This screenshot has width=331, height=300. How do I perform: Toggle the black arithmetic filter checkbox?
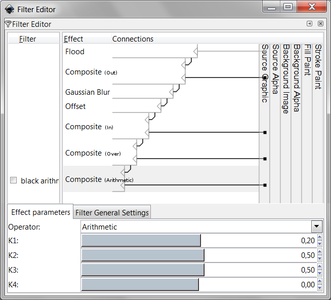coord(14,180)
